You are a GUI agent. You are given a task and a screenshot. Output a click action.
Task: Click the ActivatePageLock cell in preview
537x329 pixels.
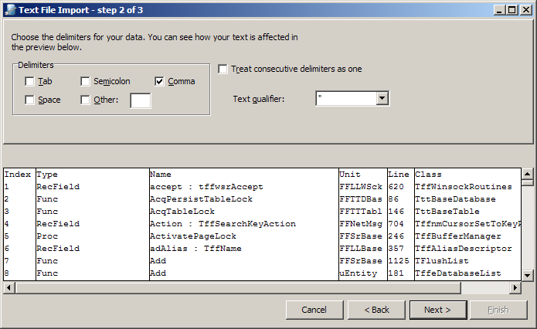(193, 236)
